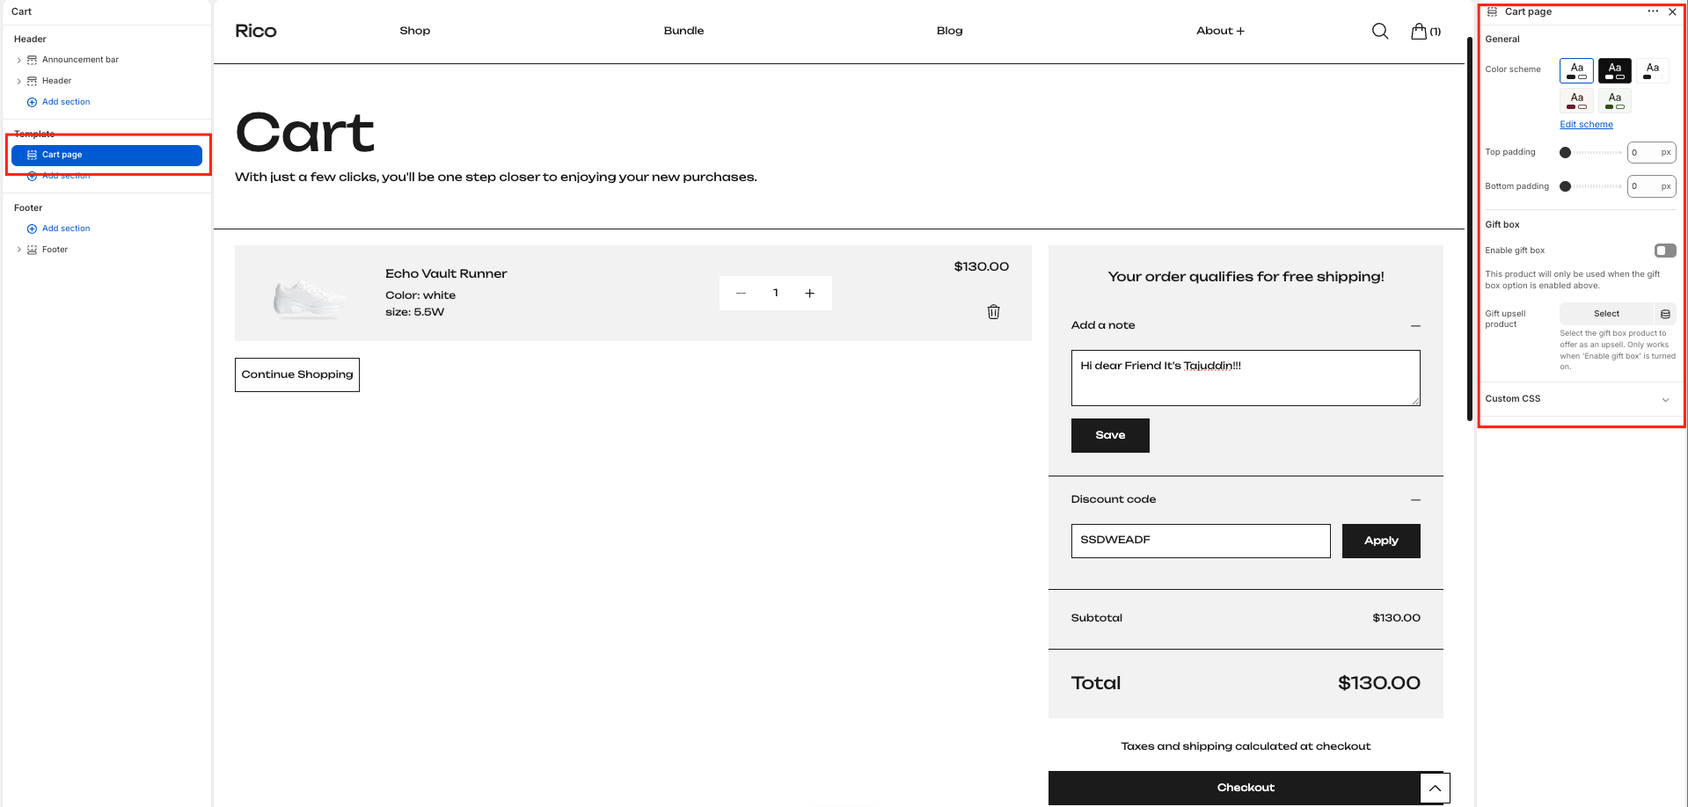Image resolution: width=1688 pixels, height=807 pixels.
Task: Click the Announcement bar section icon
Action: click(x=33, y=60)
